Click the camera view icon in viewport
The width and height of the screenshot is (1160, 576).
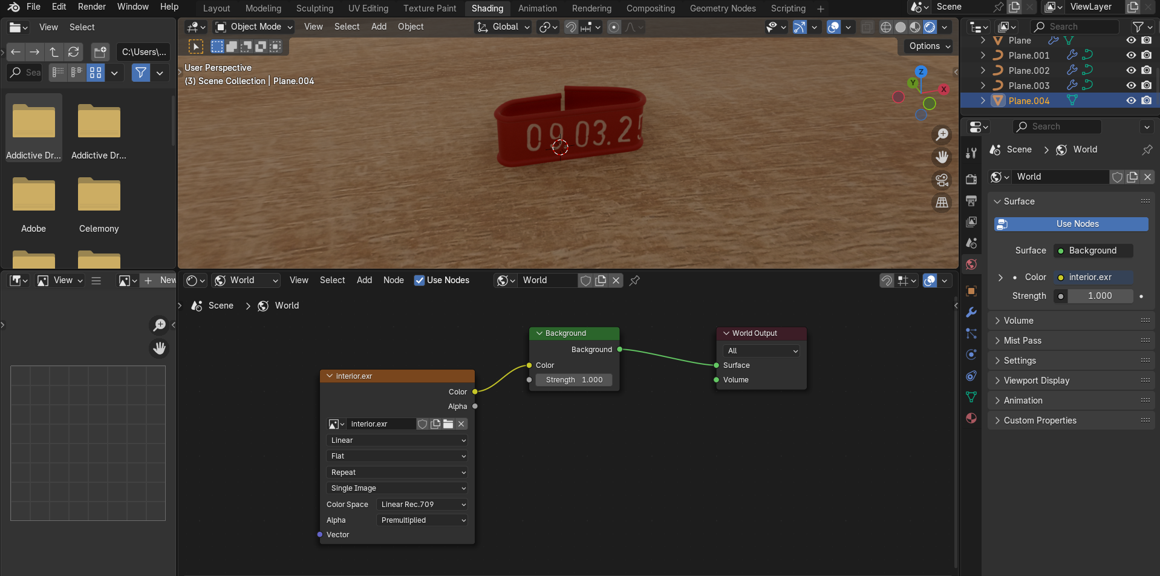point(942,180)
